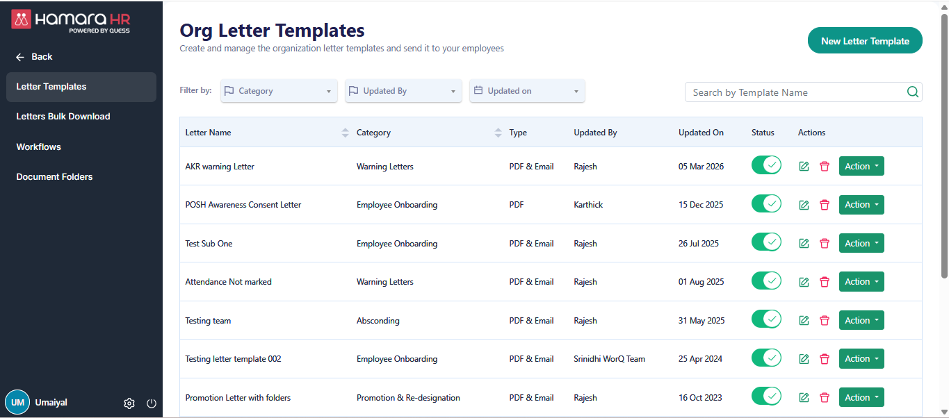Expand the Updated By filter
Image resolution: width=949 pixels, height=418 pixels.
pyautogui.click(x=403, y=91)
